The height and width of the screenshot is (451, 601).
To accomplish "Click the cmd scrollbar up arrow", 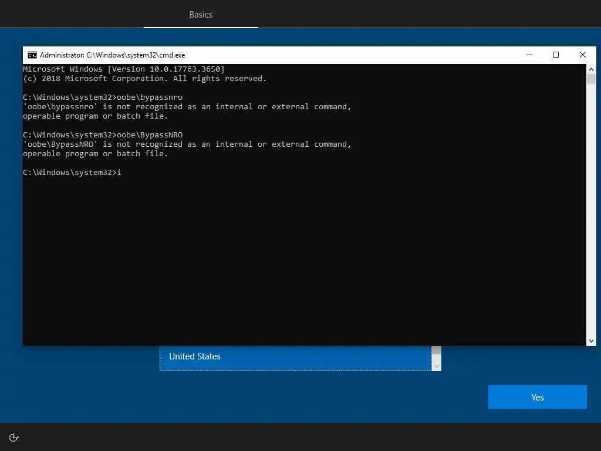I will tap(591, 69).
